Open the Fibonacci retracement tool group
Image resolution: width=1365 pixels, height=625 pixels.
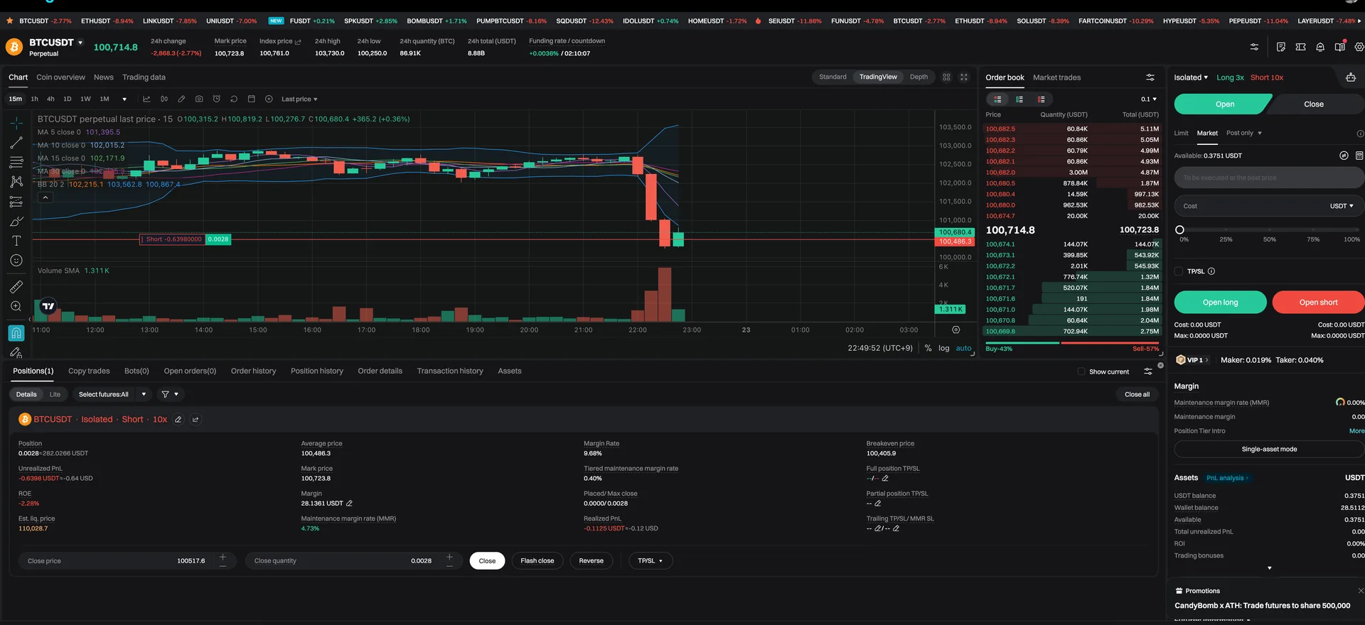[16, 163]
